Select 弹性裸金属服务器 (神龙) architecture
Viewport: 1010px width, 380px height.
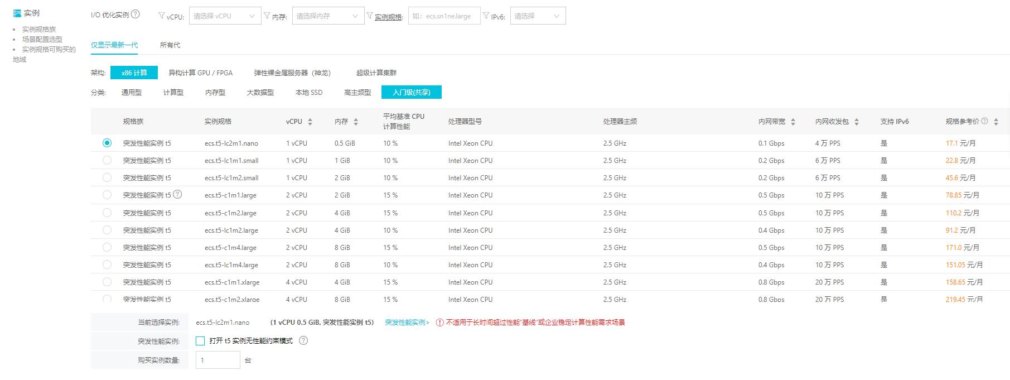click(292, 73)
